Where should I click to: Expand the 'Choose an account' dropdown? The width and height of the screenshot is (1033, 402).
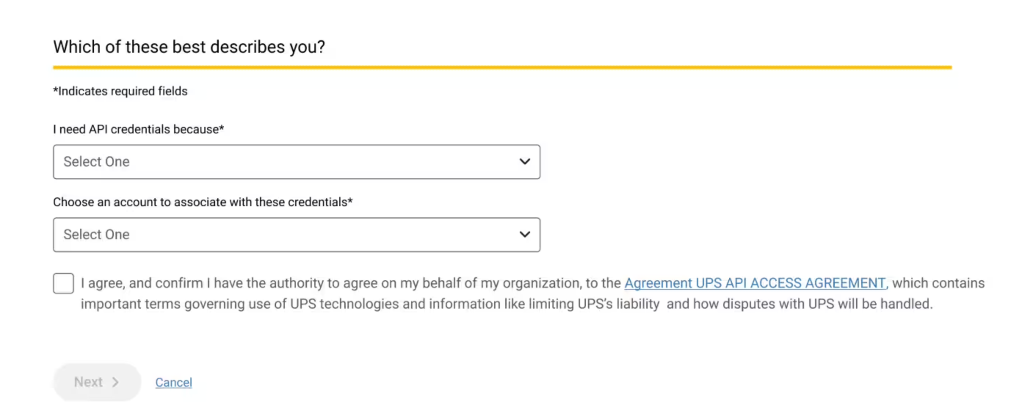tap(296, 234)
